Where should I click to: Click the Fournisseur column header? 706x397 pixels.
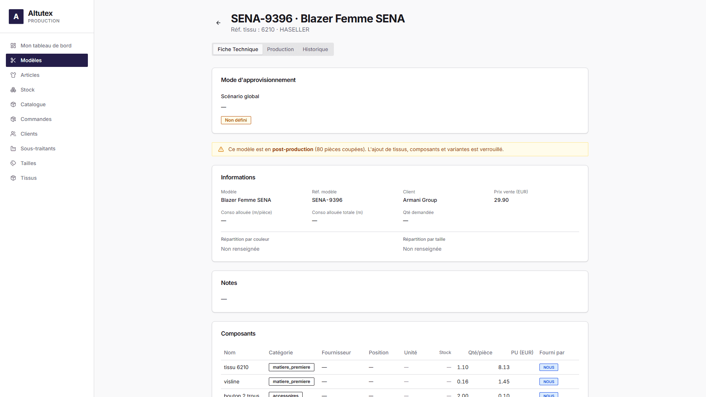[336, 353]
